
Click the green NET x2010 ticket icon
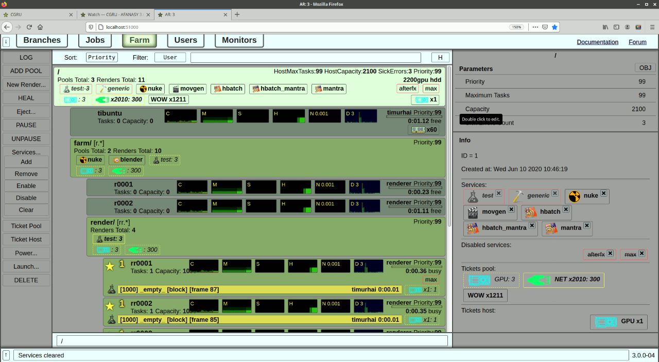click(537, 280)
